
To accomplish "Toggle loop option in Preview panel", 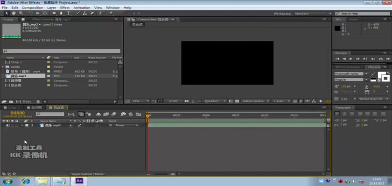I will pyautogui.click(x=381, y=59).
